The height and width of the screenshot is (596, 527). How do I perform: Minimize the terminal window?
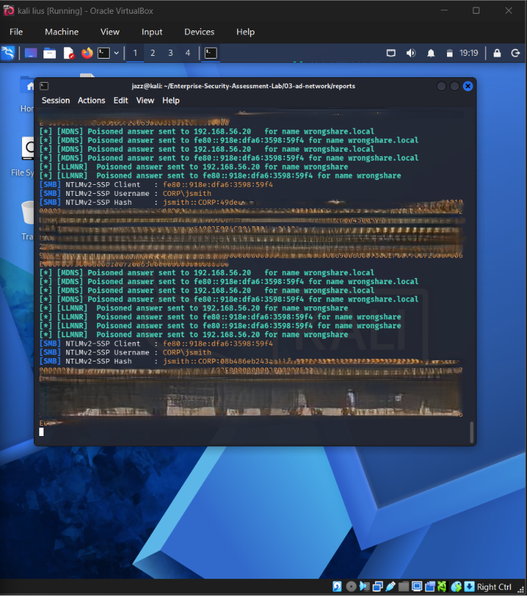click(441, 86)
